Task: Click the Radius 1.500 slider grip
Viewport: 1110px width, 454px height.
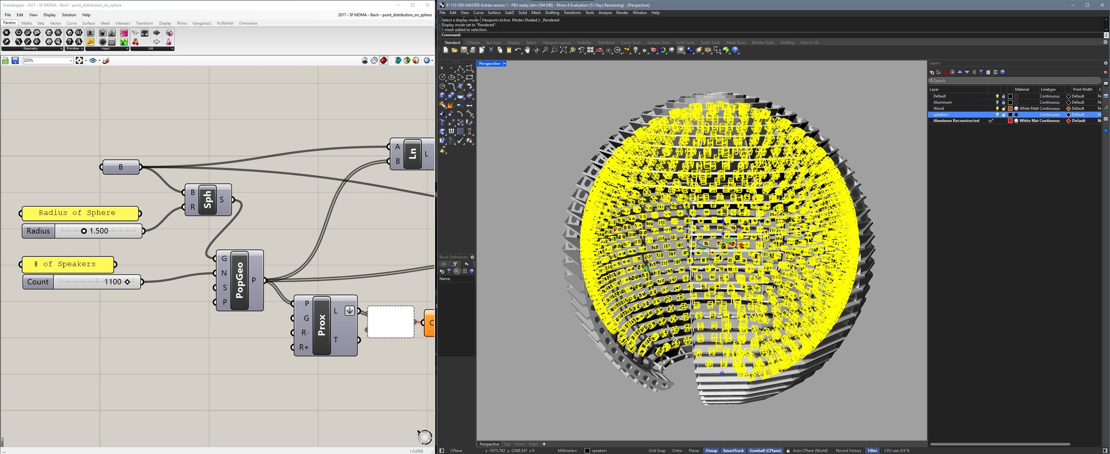Action: point(83,231)
